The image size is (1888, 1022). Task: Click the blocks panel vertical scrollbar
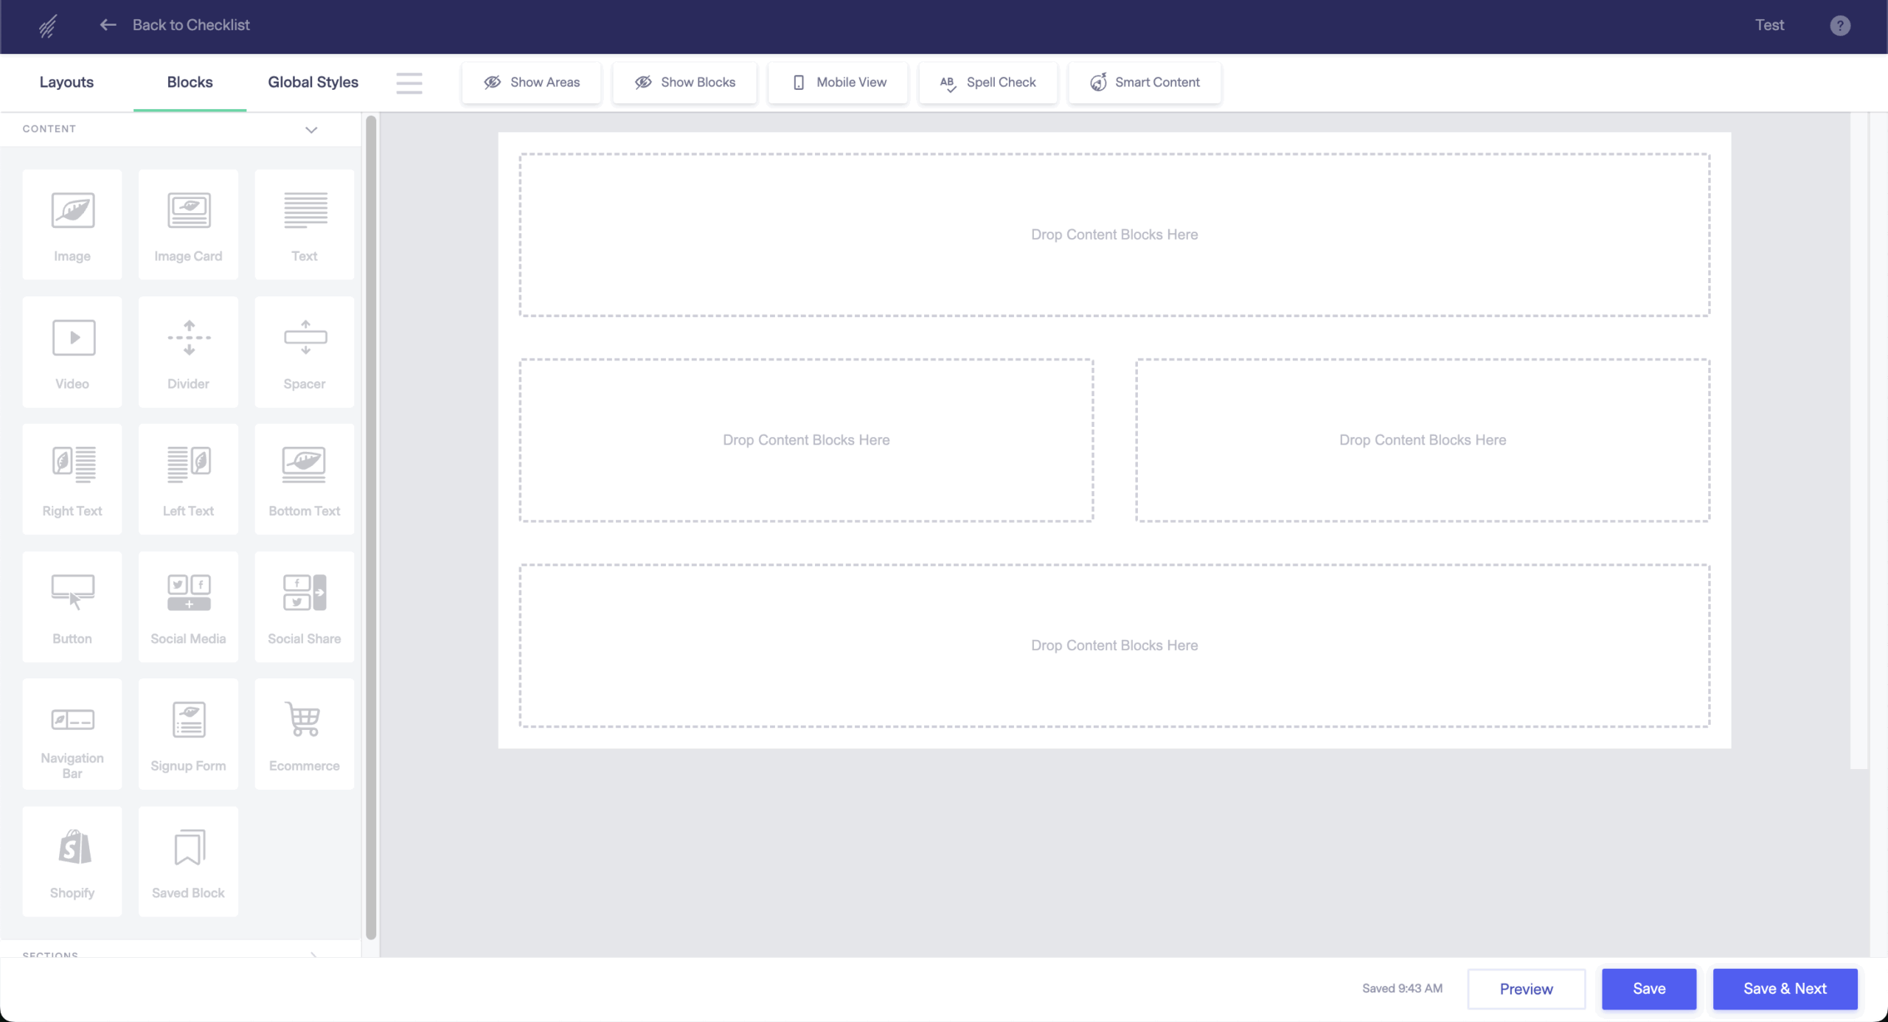(x=371, y=527)
